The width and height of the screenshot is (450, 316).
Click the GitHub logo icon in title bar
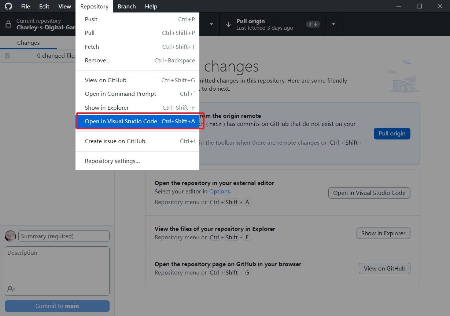click(8, 6)
